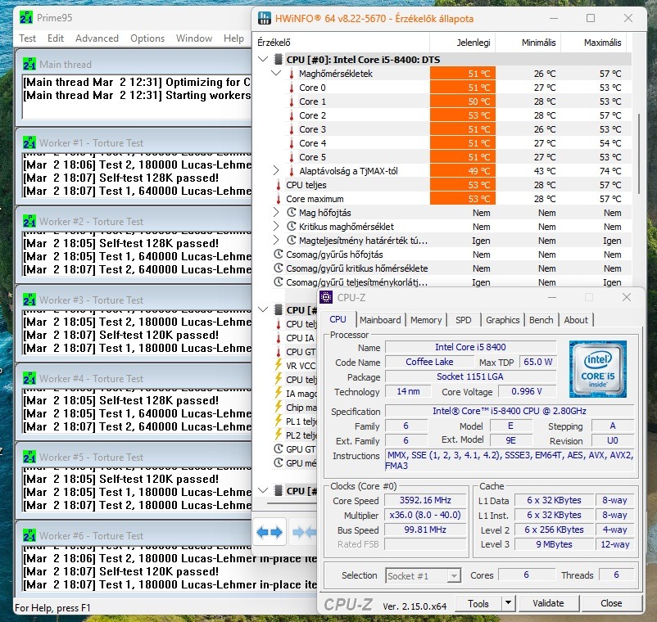Screen dimensions: 657x622
Task: Expand the Mag hőfojtás row
Action: pyautogui.click(x=276, y=213)
